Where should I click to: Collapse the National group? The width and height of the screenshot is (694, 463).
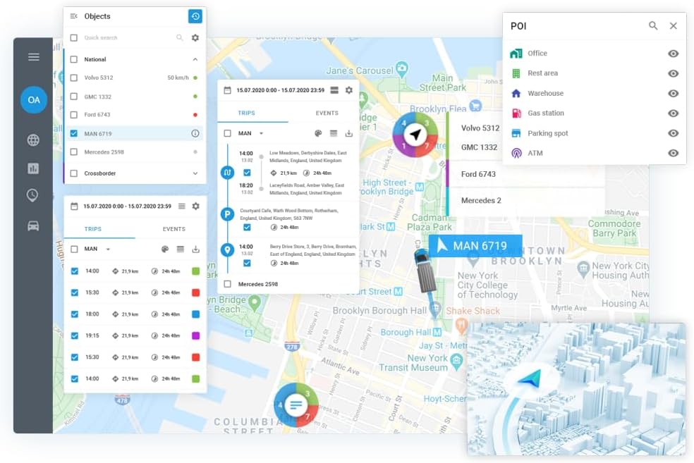[195, 60]
